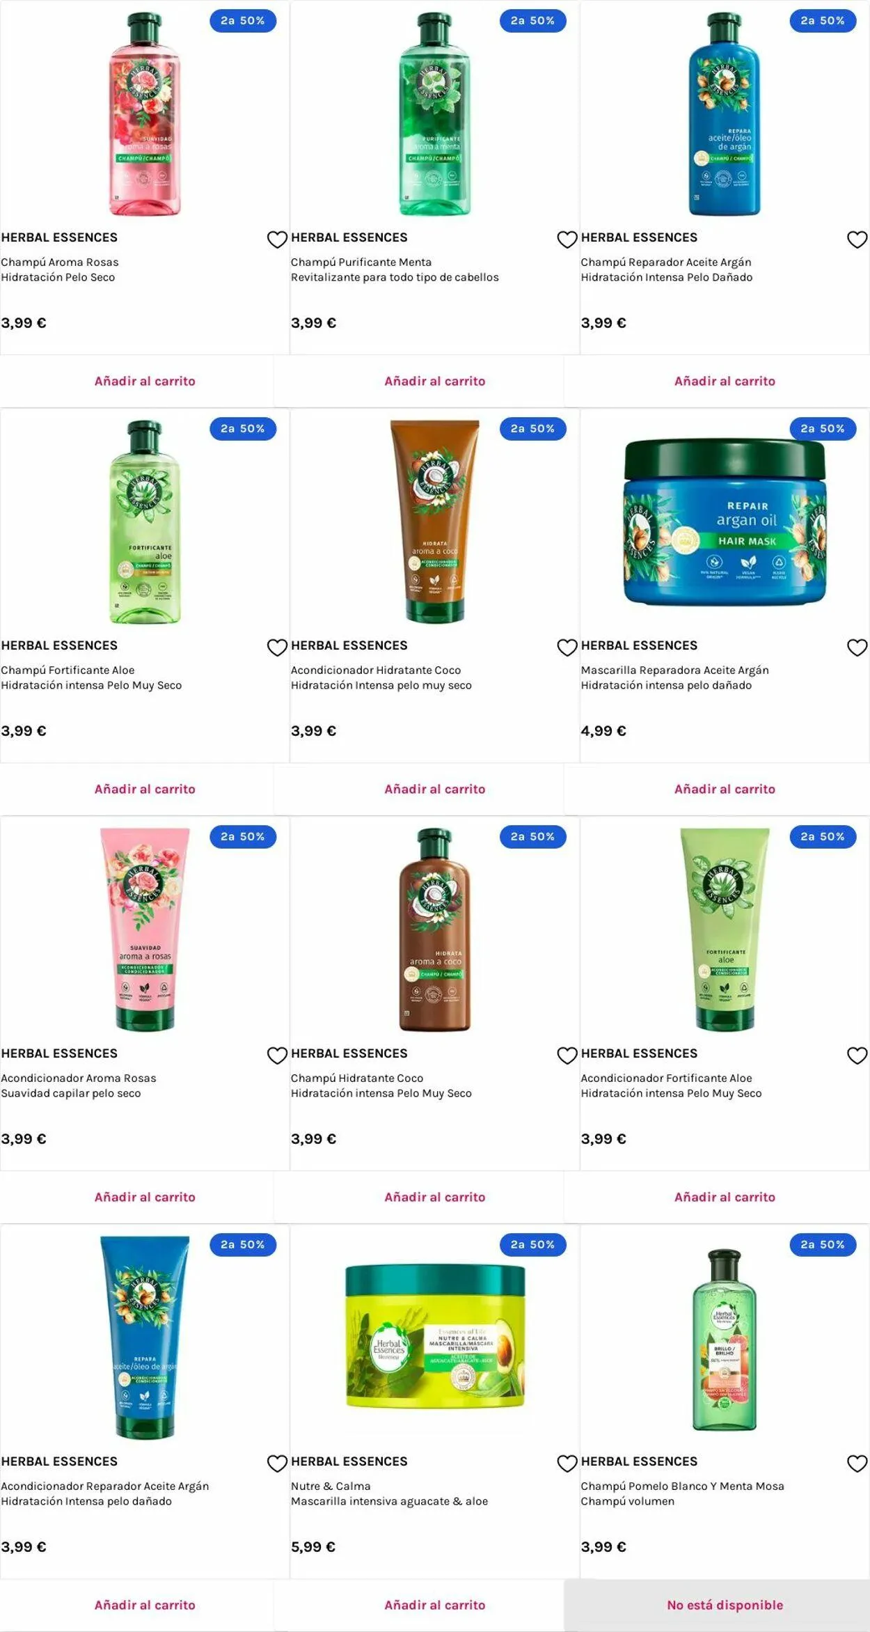
Task: Heart the Acondicionador Reparador Aceite Argán
Action: [x=277, y=1464]
